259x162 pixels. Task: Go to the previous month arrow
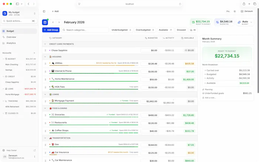click(53, 22)
